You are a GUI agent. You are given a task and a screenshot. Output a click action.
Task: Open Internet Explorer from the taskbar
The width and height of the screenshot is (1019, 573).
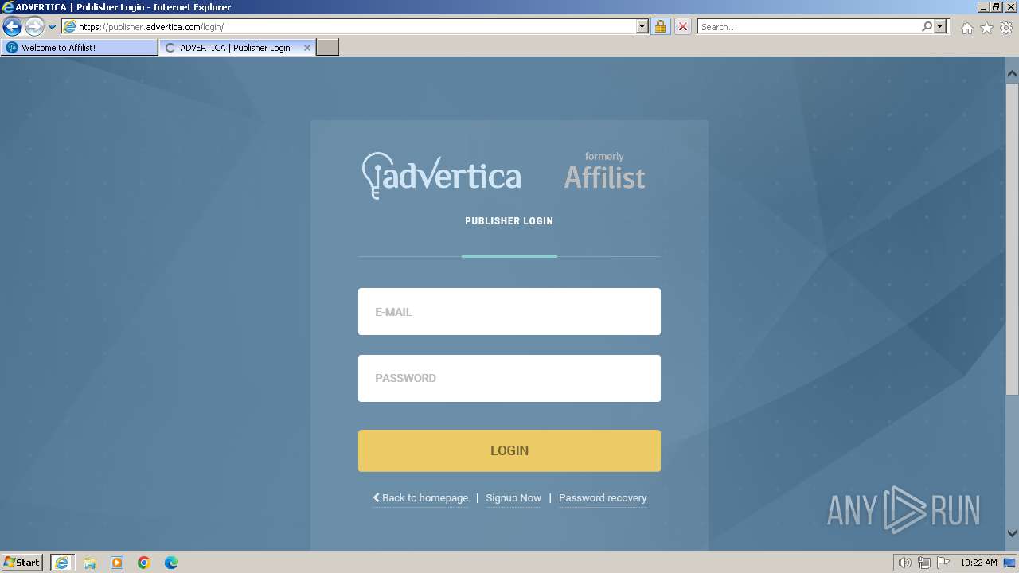pos(61,563)
